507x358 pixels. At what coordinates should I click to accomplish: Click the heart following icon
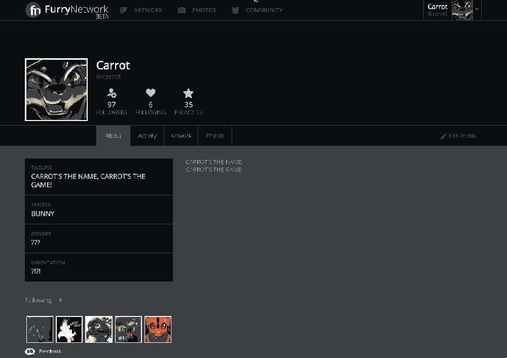coord(151,93)
